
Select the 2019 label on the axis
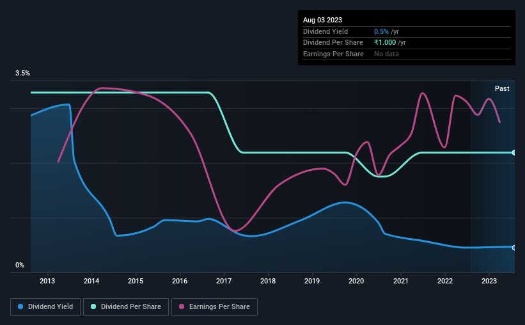(x=312, y=281)
